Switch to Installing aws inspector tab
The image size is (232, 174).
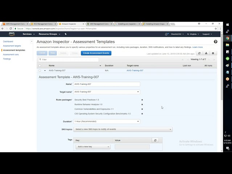tap(127, 24)
